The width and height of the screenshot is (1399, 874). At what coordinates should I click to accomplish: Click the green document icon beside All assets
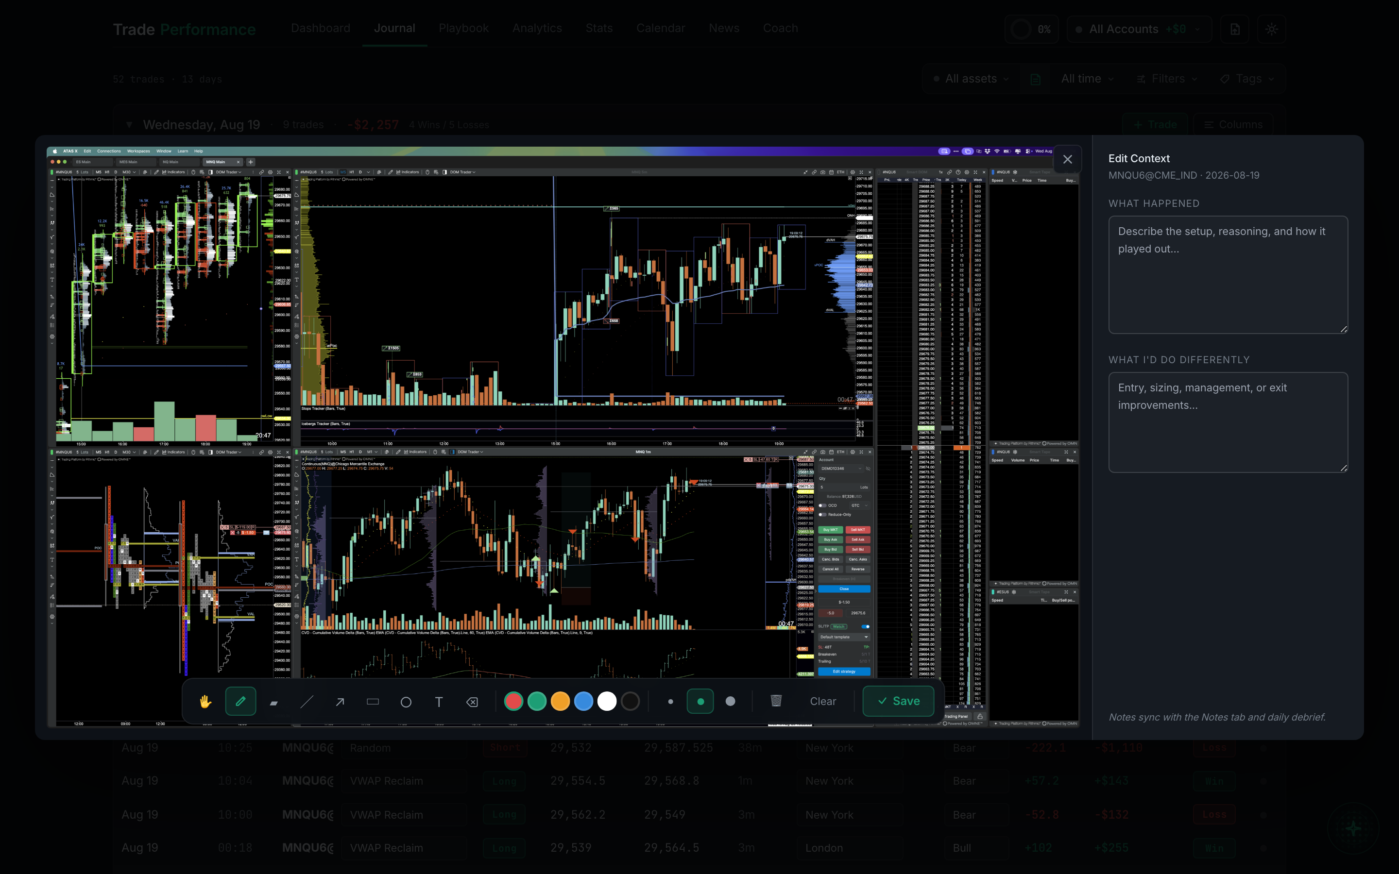coord(1035,79)
